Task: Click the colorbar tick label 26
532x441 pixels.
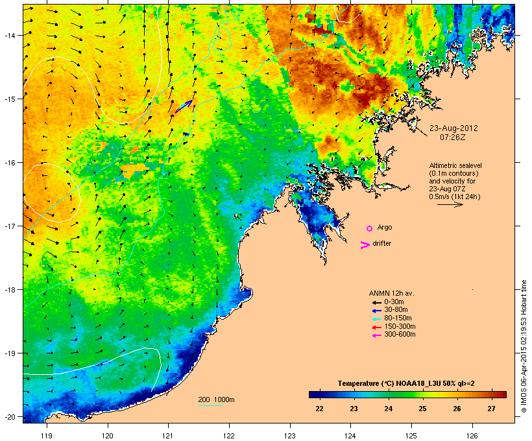Action: point(457,409)
